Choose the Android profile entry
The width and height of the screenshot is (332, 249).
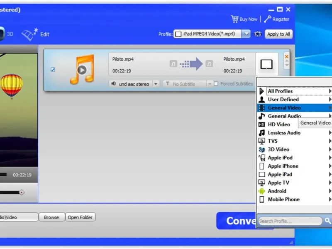pyautogui.click(x=295, y=191)
